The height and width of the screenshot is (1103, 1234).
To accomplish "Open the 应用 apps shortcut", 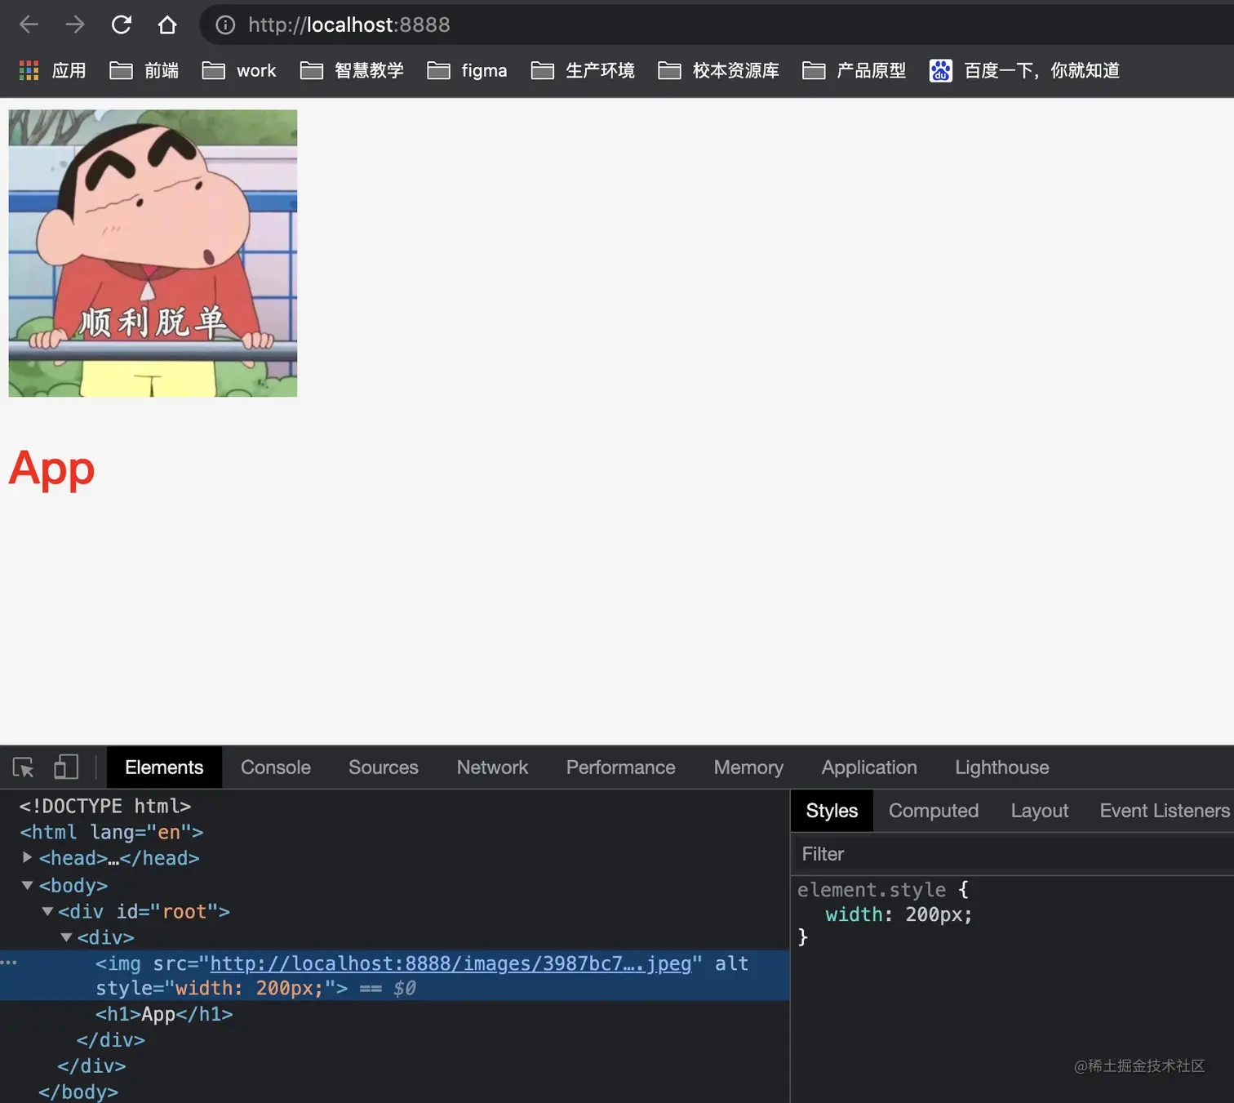I will tap(53, 71).
